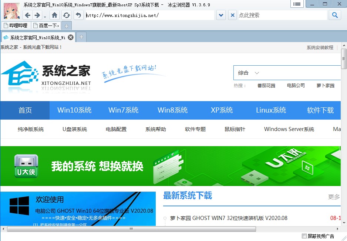
Task: Go forward with the forward arrow button
Action: coord(37,15)
